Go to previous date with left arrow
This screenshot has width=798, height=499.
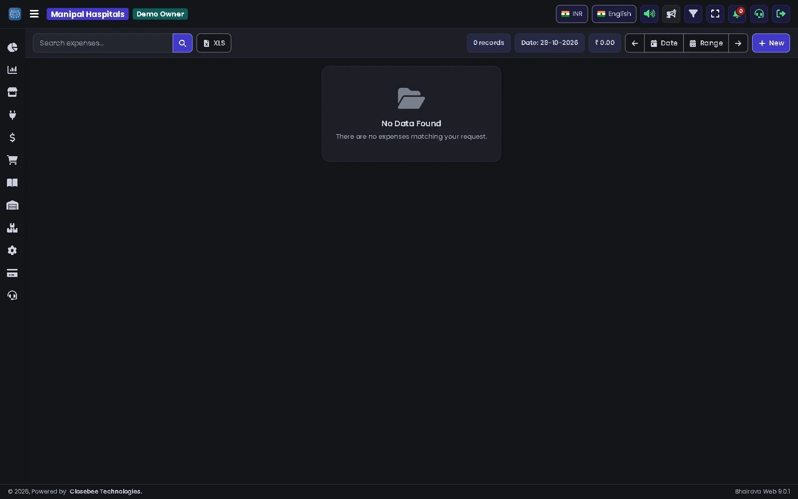click(x=635, y=43)
